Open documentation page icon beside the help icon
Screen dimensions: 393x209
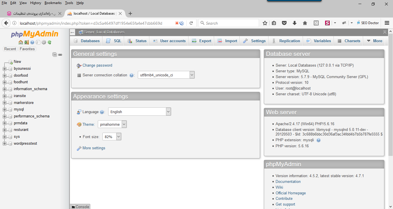coord(38,42)
